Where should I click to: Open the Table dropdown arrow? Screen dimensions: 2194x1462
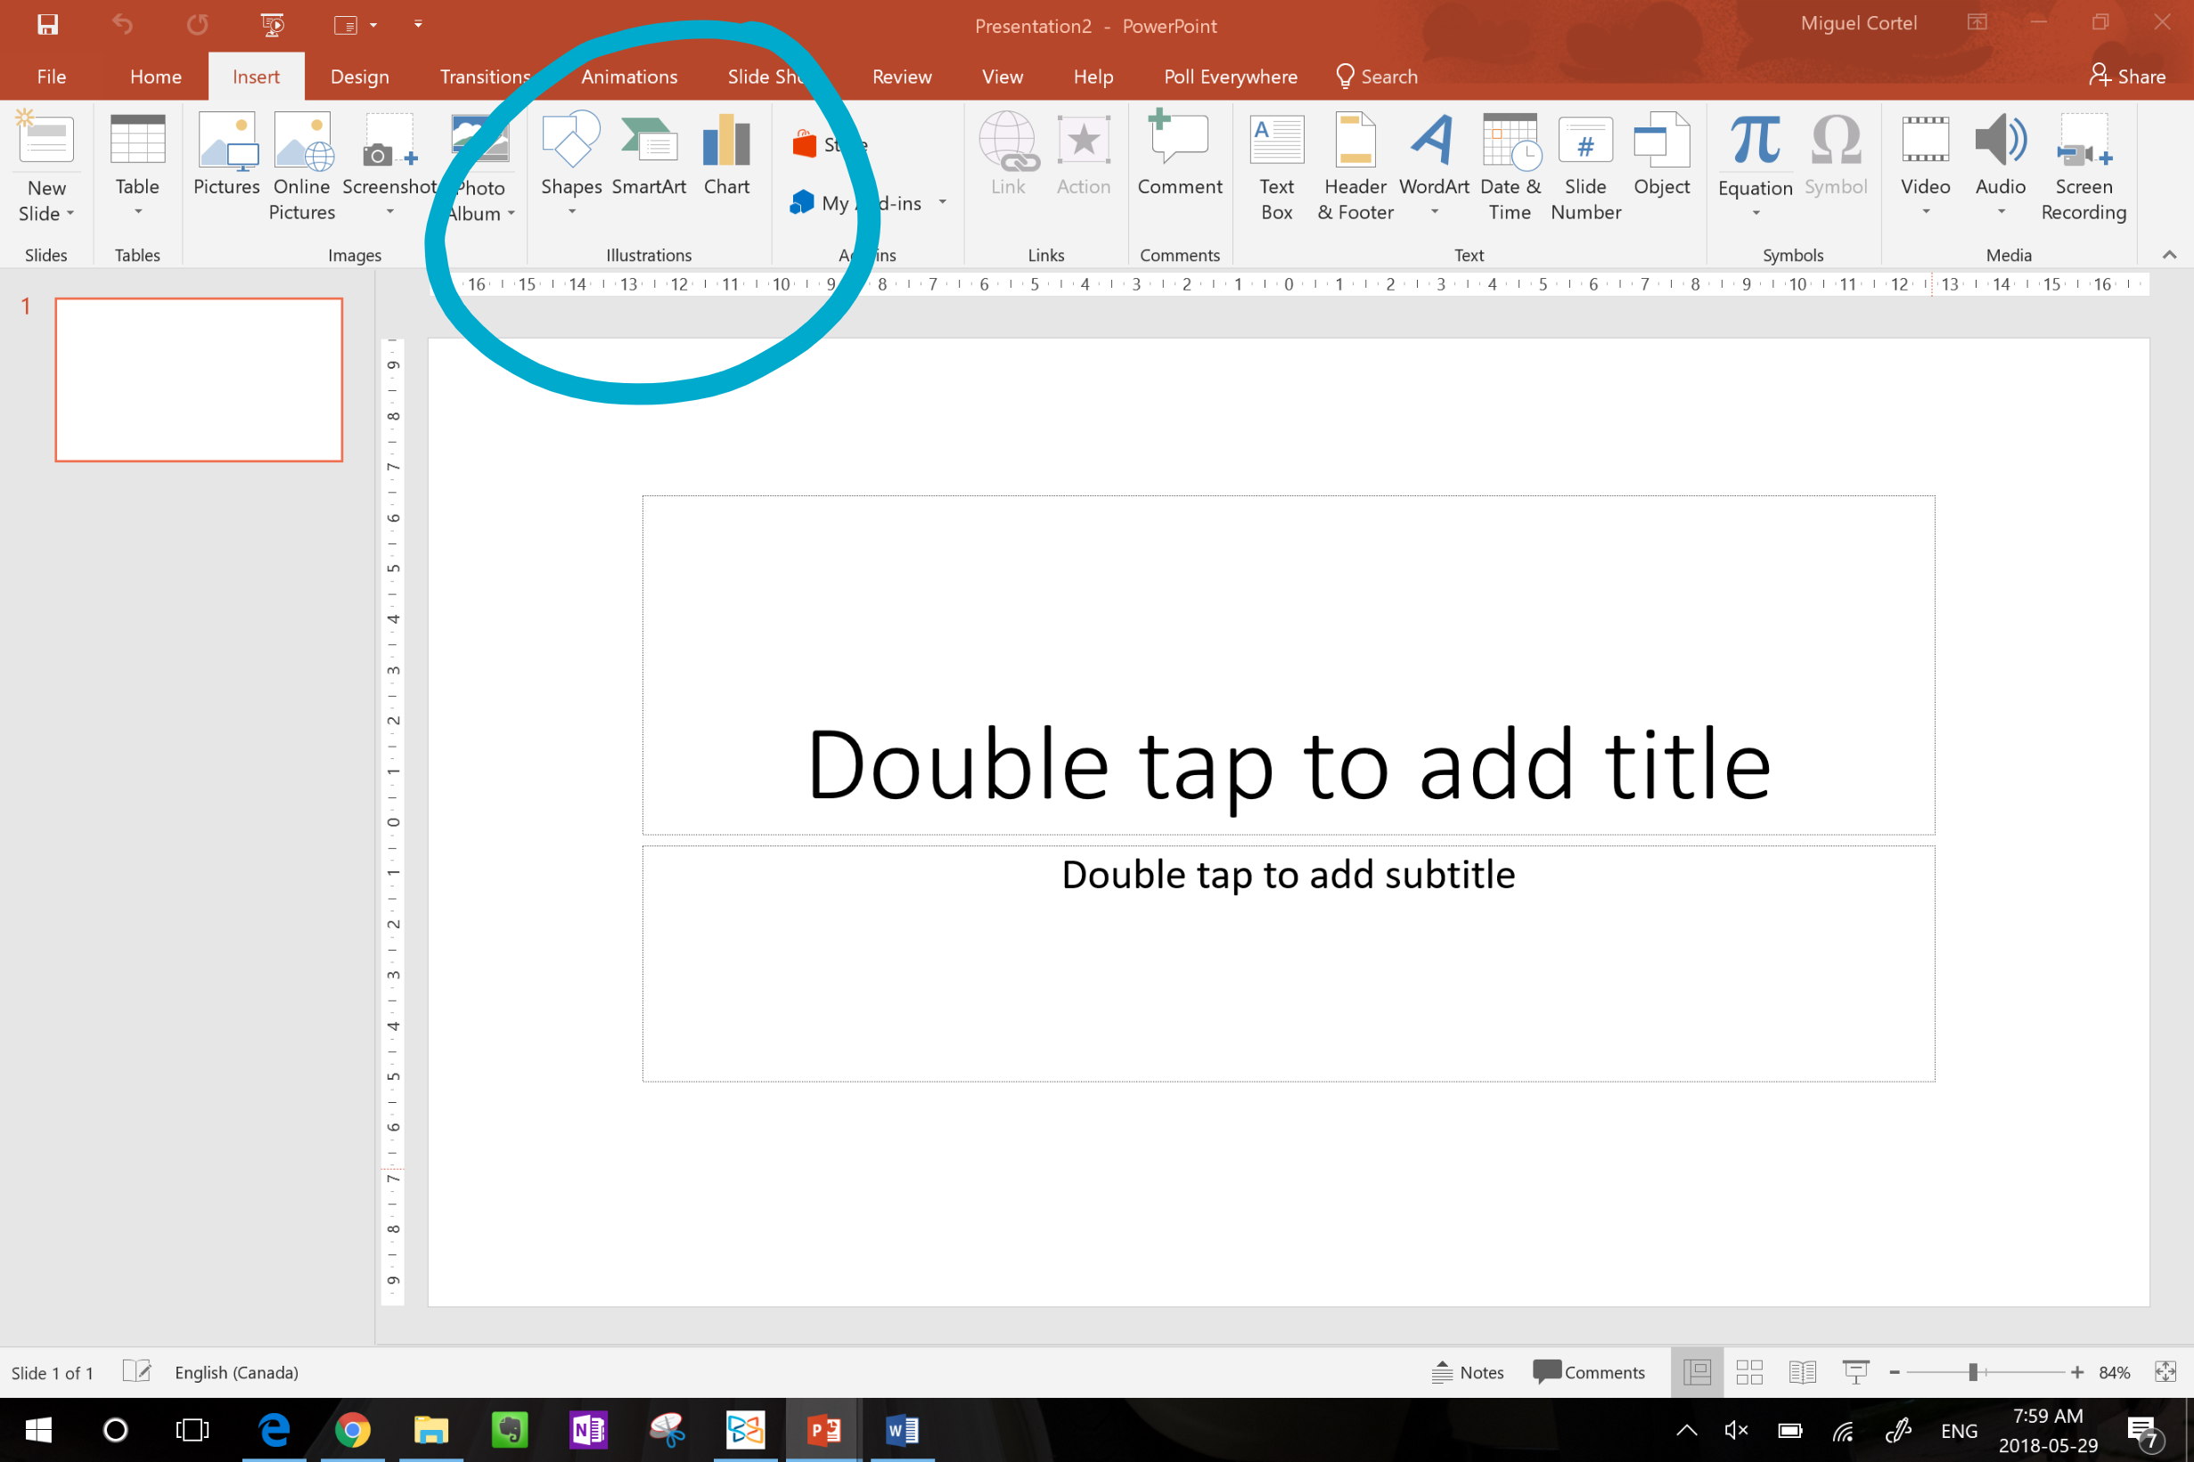(x=138, y=213)
